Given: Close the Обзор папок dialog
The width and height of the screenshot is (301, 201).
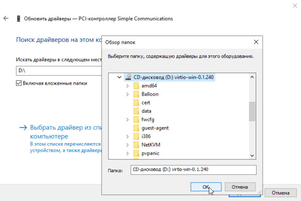Looking at the screenshot, I should coord(256,42).
